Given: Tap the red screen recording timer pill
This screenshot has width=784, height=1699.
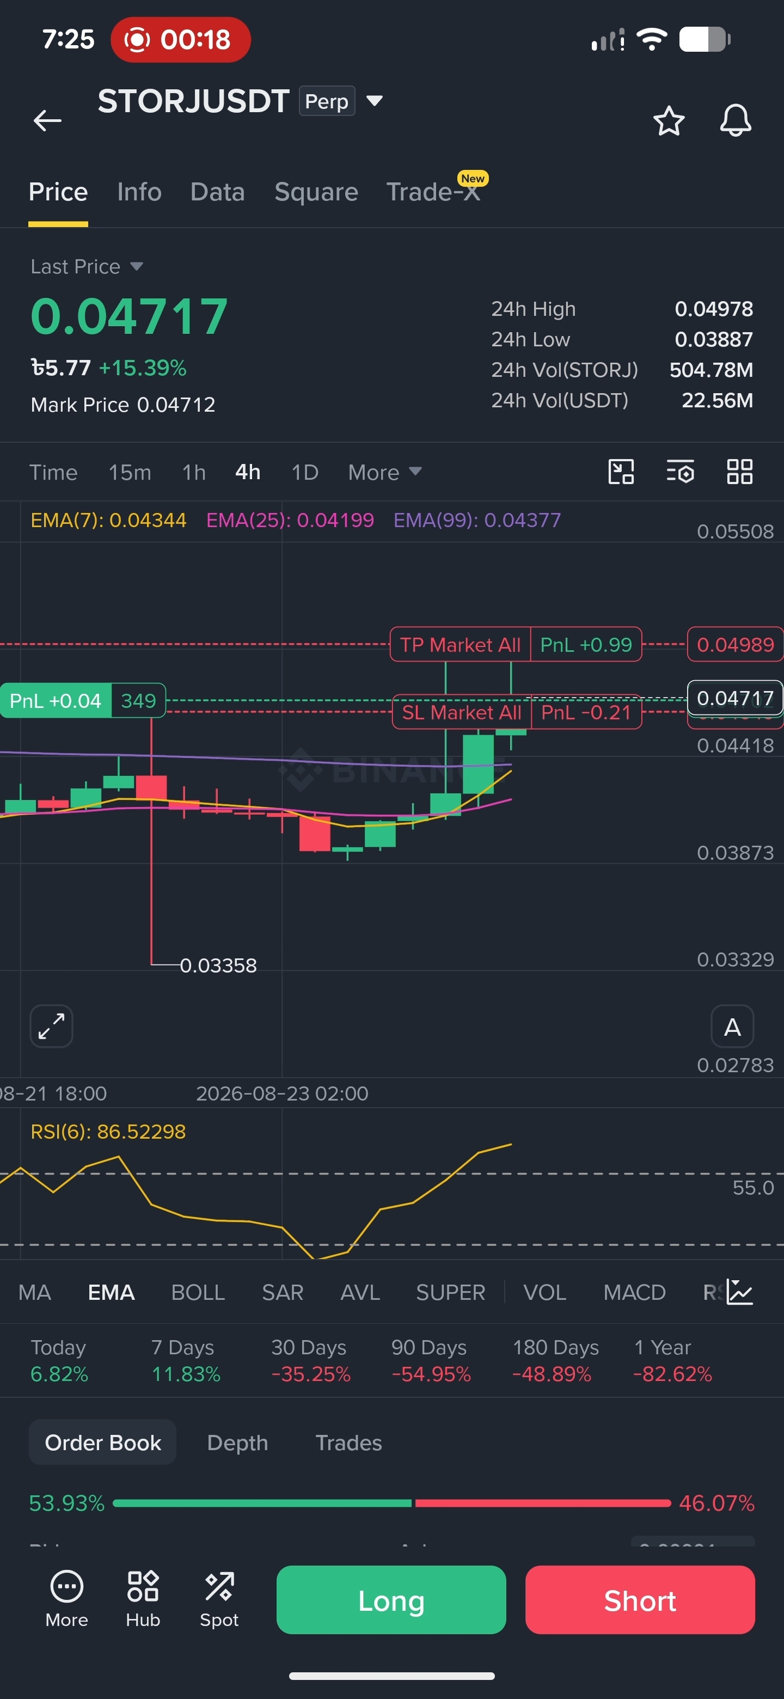Looking at the screenshot, I should coord(181,40).
